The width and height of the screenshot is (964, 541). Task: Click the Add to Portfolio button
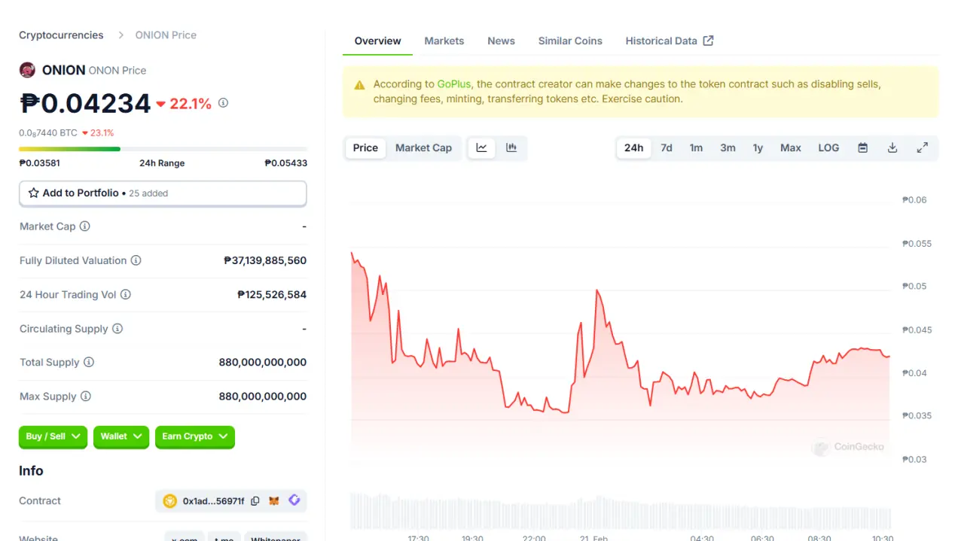coord(163,193)
